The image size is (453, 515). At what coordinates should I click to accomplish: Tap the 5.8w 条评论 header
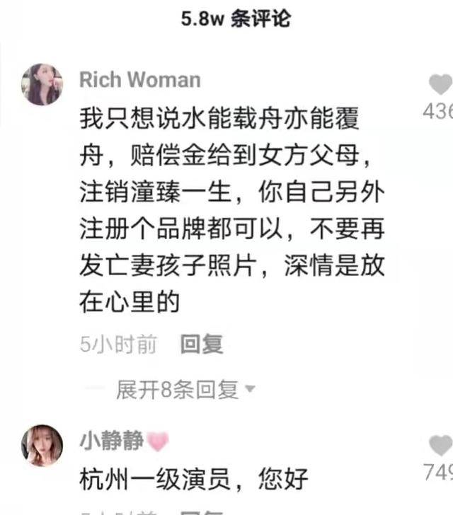pyautogui.click(x=236, y=18)
